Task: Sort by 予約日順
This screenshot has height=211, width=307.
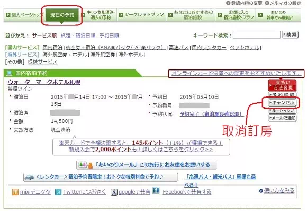Action: [109, 36]
